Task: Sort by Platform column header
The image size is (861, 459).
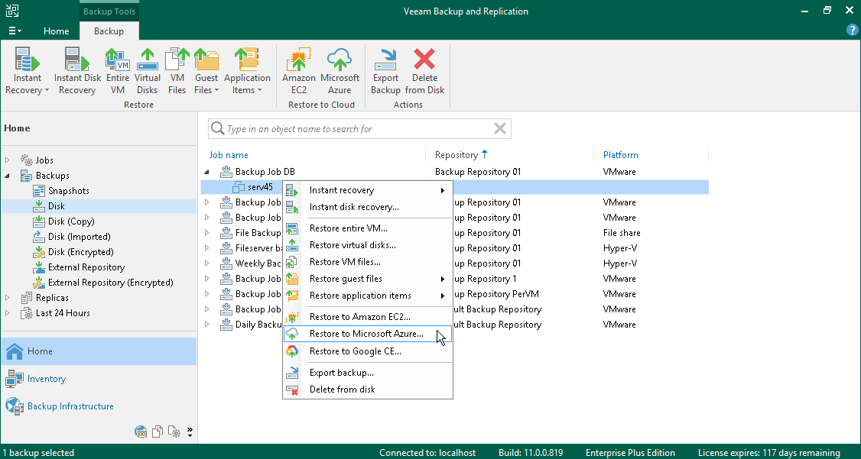Action: pyautogui.click(x=620, y=154)
